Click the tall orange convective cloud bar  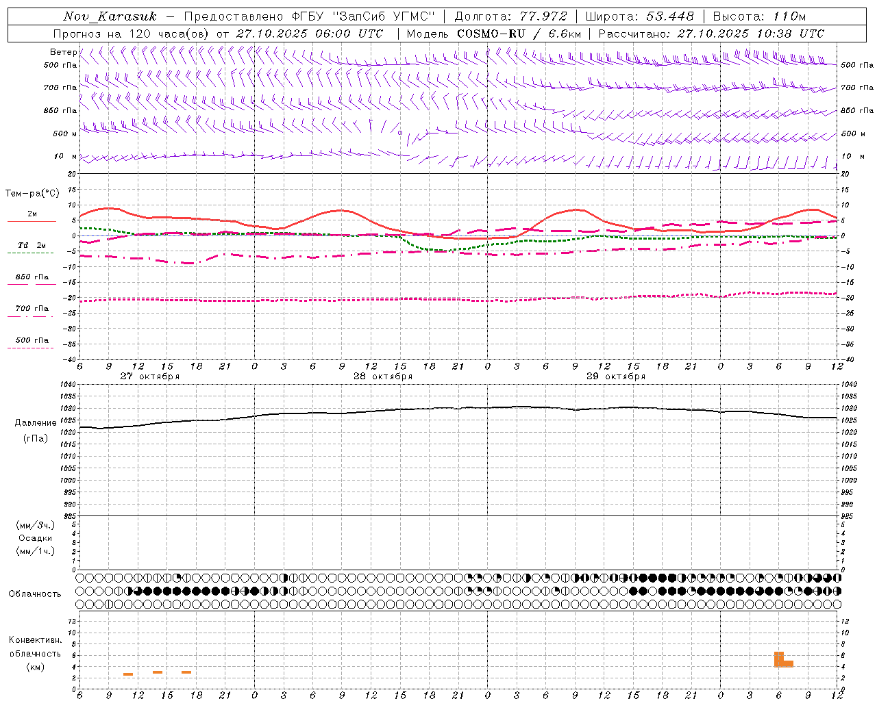[778, 659]
